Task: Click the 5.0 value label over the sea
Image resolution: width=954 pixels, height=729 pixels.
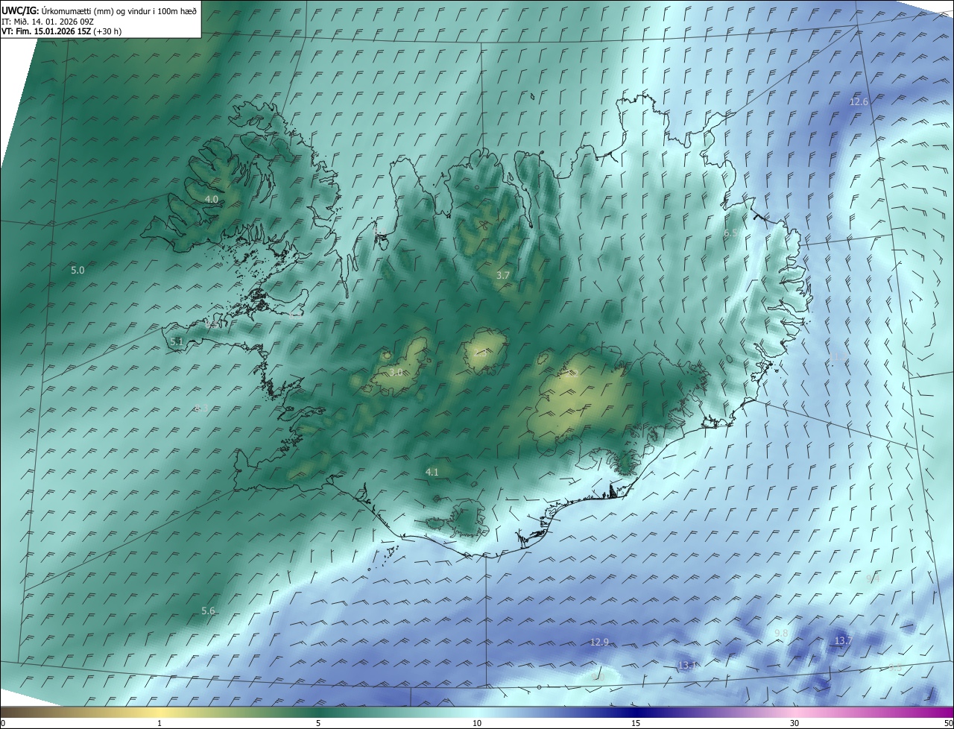Action: tap(78, 270)
